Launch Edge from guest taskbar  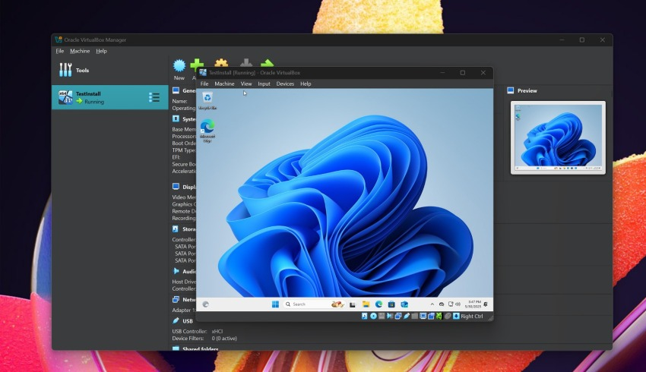point(378,304)
